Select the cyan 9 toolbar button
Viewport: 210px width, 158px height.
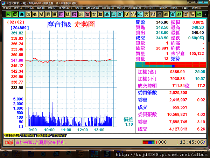(x=120, y=14)
